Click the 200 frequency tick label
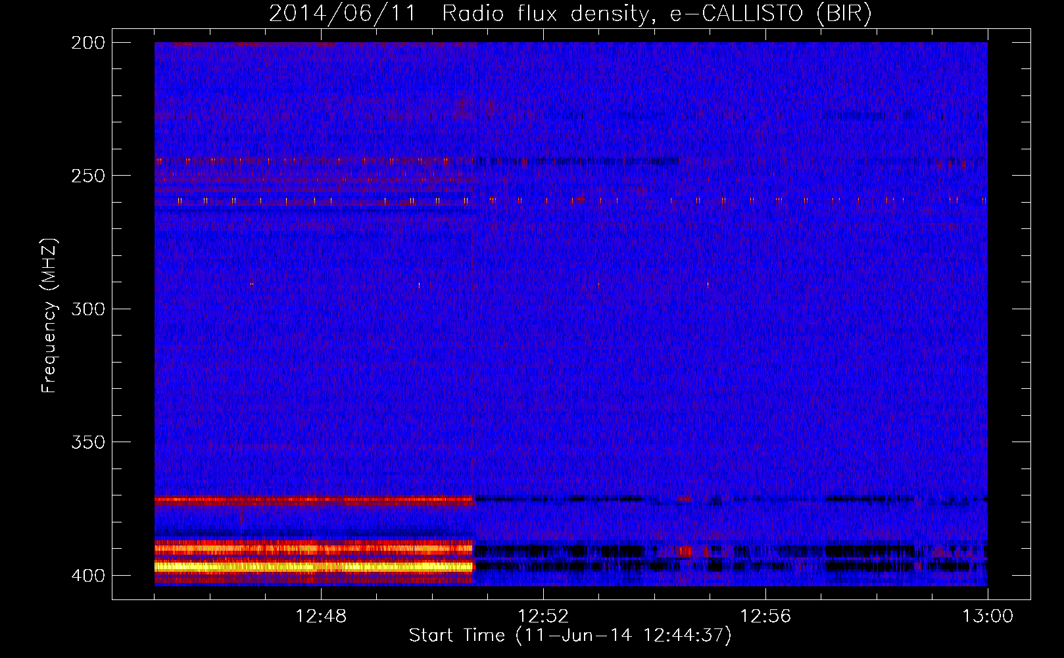The width and height of the screenshot is (1064, 658). pos(88,43)
